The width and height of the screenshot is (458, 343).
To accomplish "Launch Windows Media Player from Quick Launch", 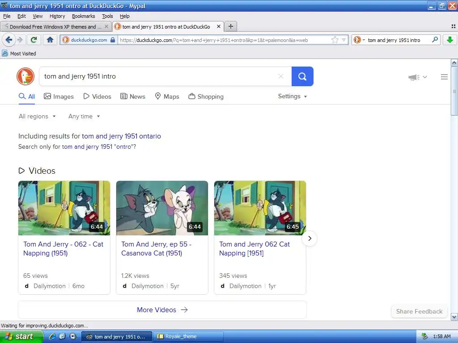I will [73, 336].
